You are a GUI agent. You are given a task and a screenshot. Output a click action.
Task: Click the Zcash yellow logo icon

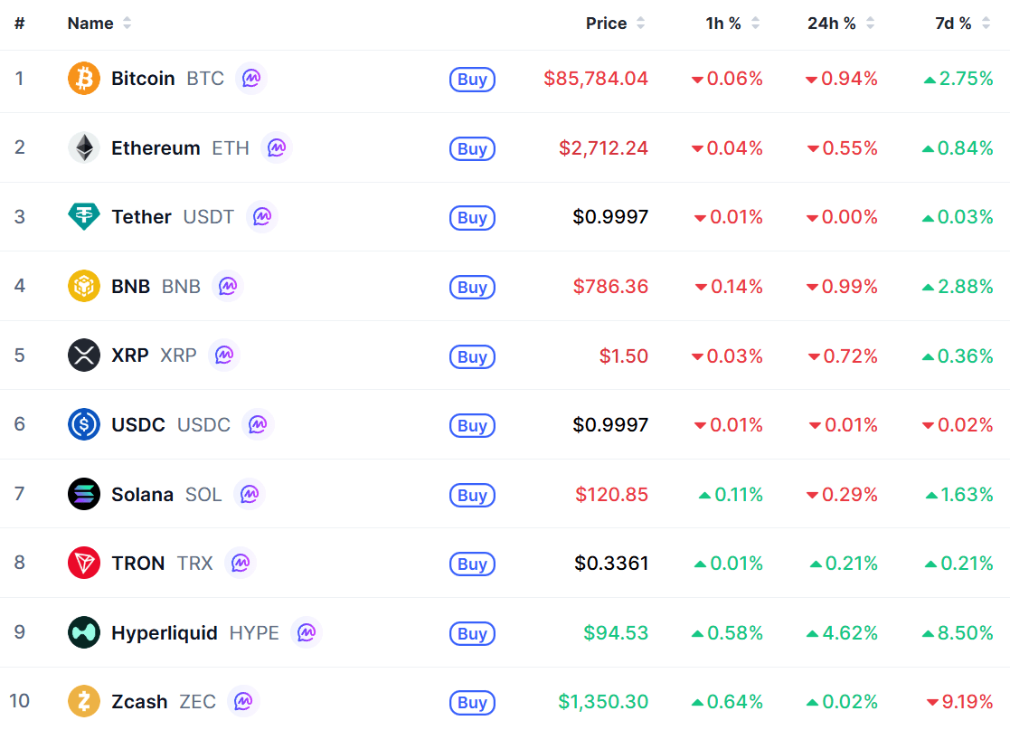(84, 701)
